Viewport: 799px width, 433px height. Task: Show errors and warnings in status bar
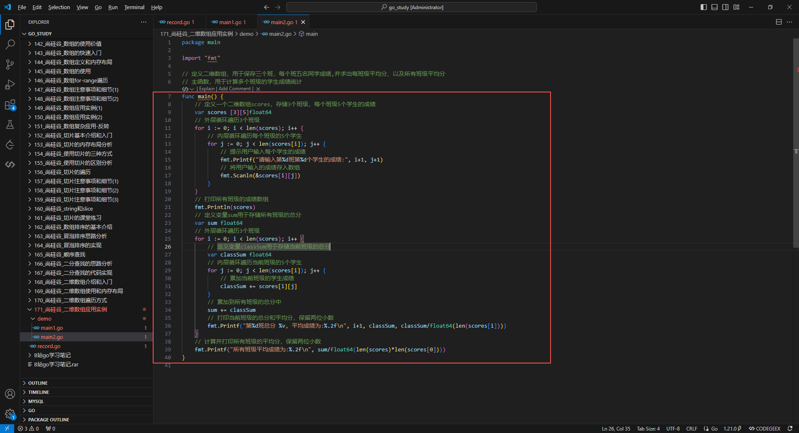28,428
